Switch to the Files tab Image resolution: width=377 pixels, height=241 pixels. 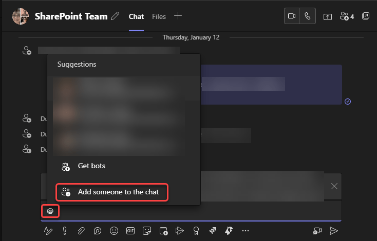point(159,16)
